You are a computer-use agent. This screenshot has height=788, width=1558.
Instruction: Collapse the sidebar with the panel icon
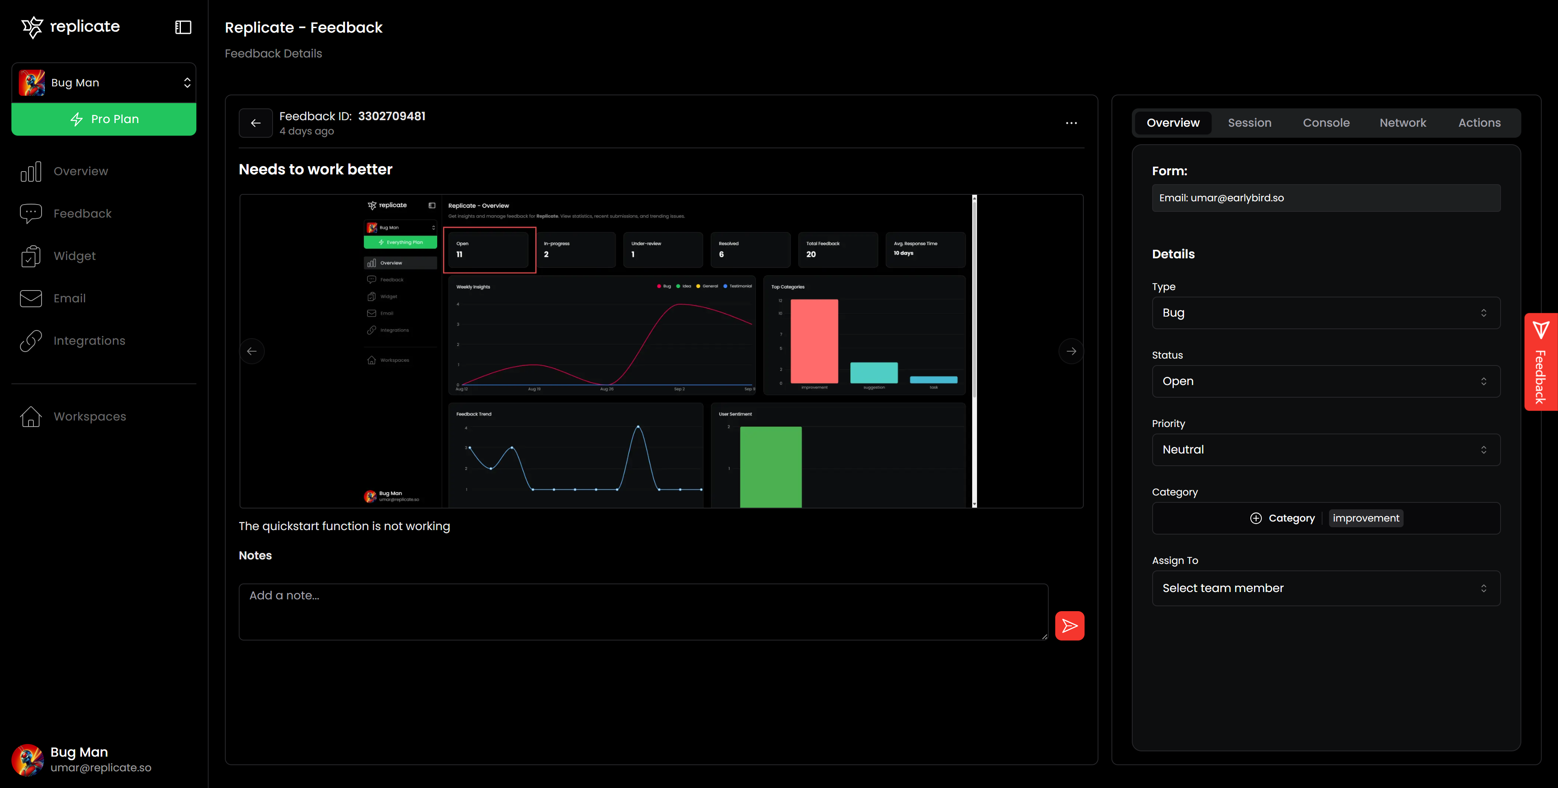point(183,26)
